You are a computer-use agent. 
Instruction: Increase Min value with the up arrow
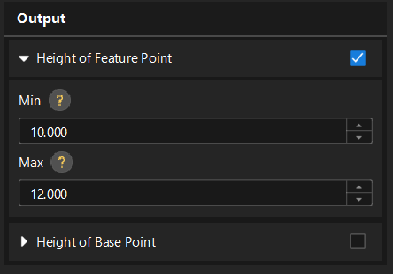tap(359, 125)
